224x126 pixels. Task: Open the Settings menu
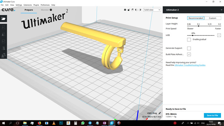click(x=19, y=5)
